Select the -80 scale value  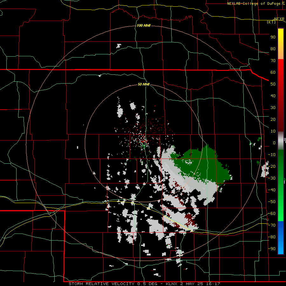pos(272,237)
